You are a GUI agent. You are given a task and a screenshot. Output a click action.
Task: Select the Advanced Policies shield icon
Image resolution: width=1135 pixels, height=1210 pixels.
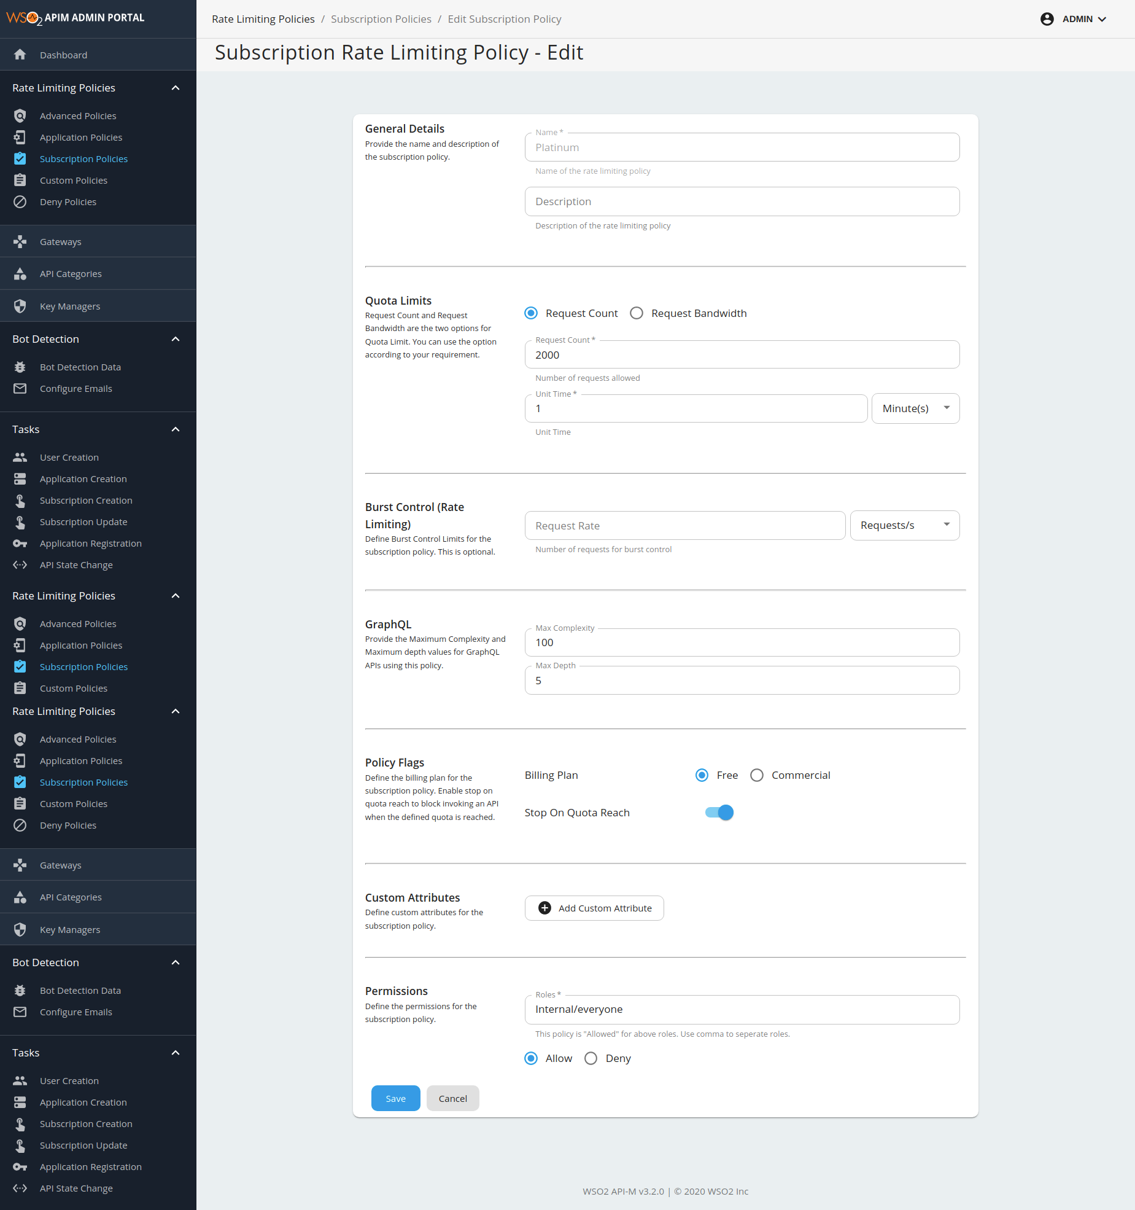pyautogui.click(x=20, y=115)
